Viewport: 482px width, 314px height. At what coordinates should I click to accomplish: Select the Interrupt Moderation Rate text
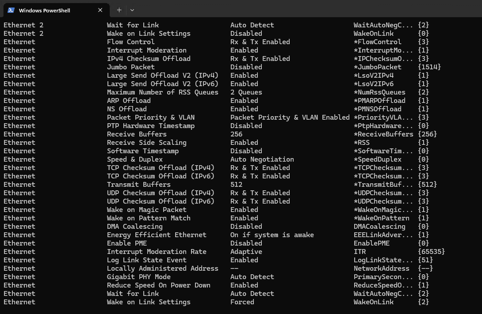click(x=157, y=252)
